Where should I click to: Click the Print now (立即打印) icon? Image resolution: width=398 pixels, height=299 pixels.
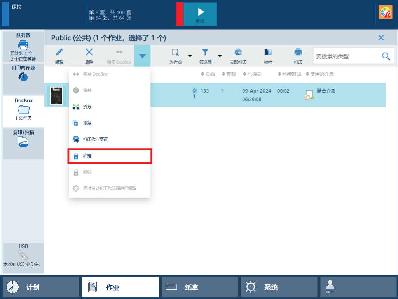(x=238, y=52)
